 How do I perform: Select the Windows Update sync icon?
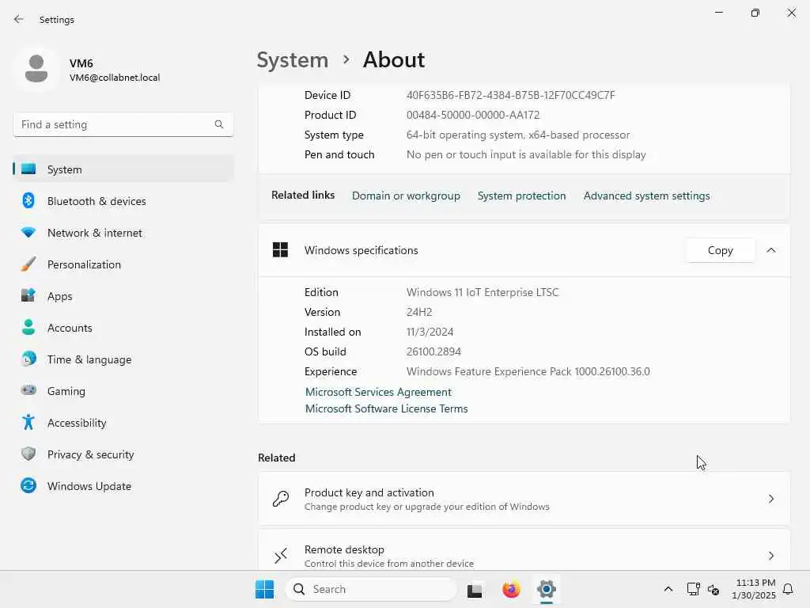(28, 485)
